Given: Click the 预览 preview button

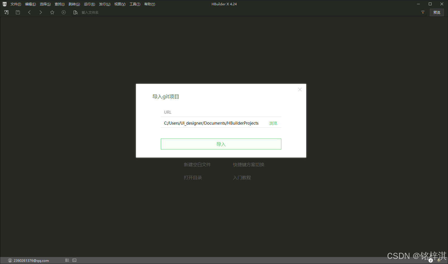Looking at the screenshot, I should tap(437, 12).
